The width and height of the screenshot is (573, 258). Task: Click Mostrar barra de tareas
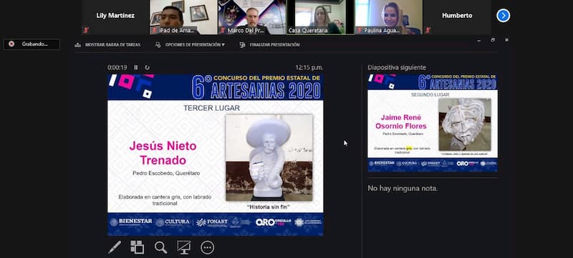pos(107,45)
